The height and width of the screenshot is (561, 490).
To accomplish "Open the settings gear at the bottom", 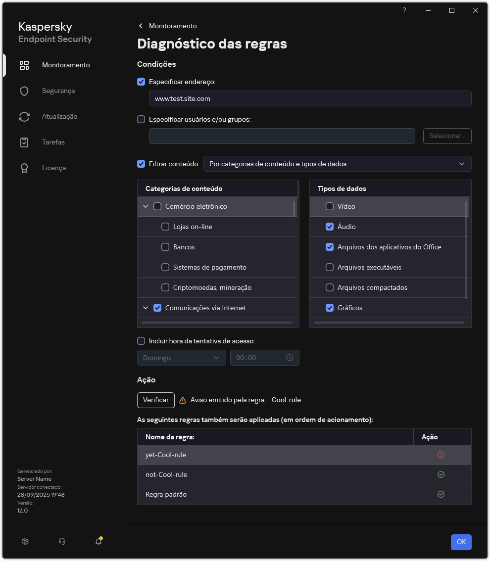I will [25, 541].
